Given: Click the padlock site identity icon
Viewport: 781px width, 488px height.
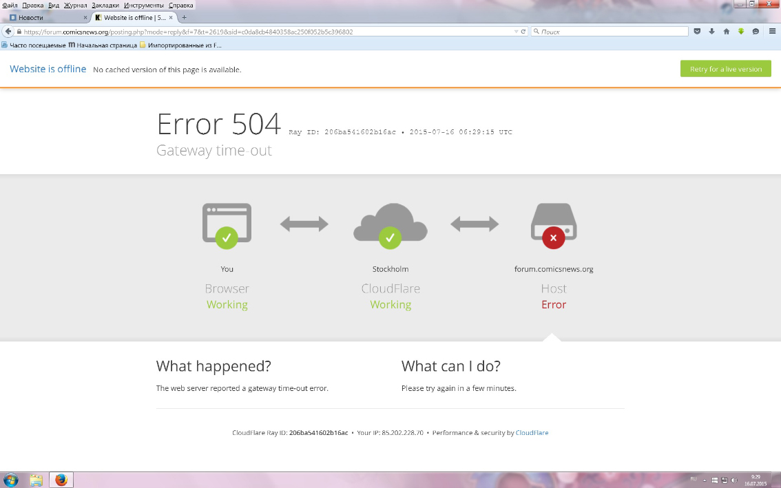Looking at the screenshot, I should [19, 32].
